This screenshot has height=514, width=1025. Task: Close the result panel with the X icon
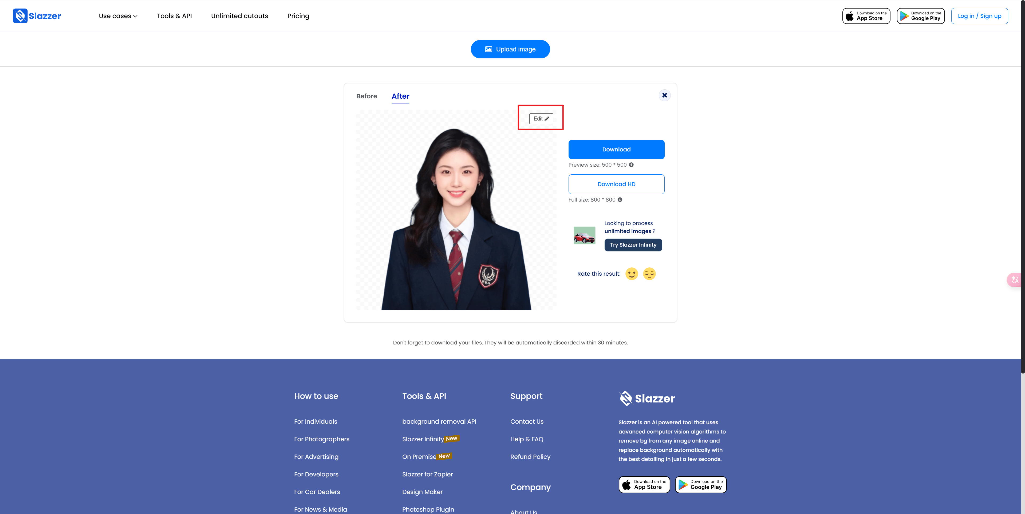pos(664,95)
